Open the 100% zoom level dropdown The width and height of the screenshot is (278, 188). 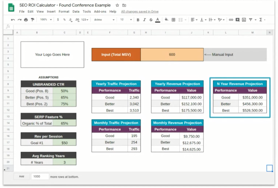click(x=46, y=20)
